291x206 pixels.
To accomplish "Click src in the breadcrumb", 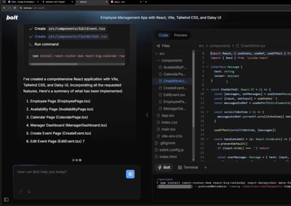I will (201, 46).
